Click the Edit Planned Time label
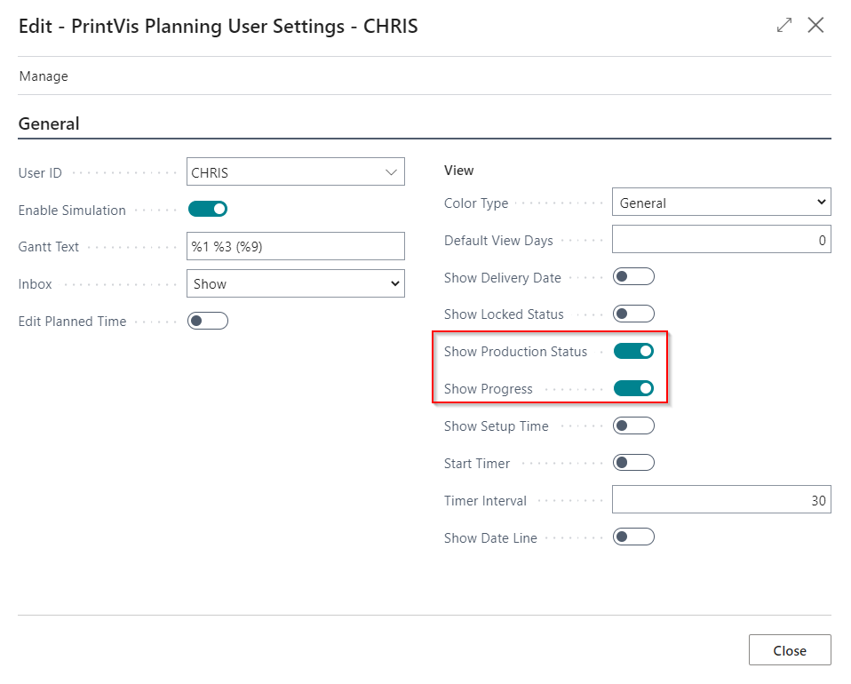851x684 pixels. pos(72,322)
